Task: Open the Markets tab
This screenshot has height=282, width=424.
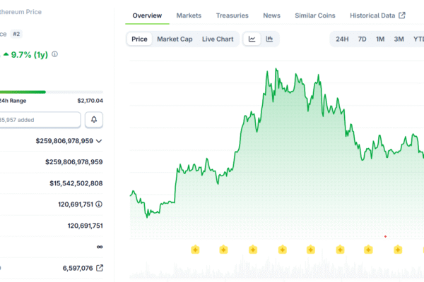Action: [189, 16]
